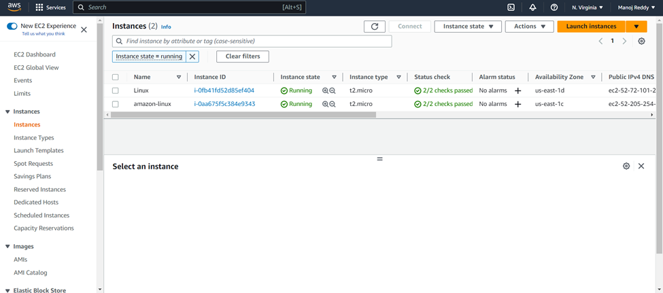663x293 pixels.
Task: Open instance i-0fb41fd52d85ef404 link
Action: pos(224,90)
